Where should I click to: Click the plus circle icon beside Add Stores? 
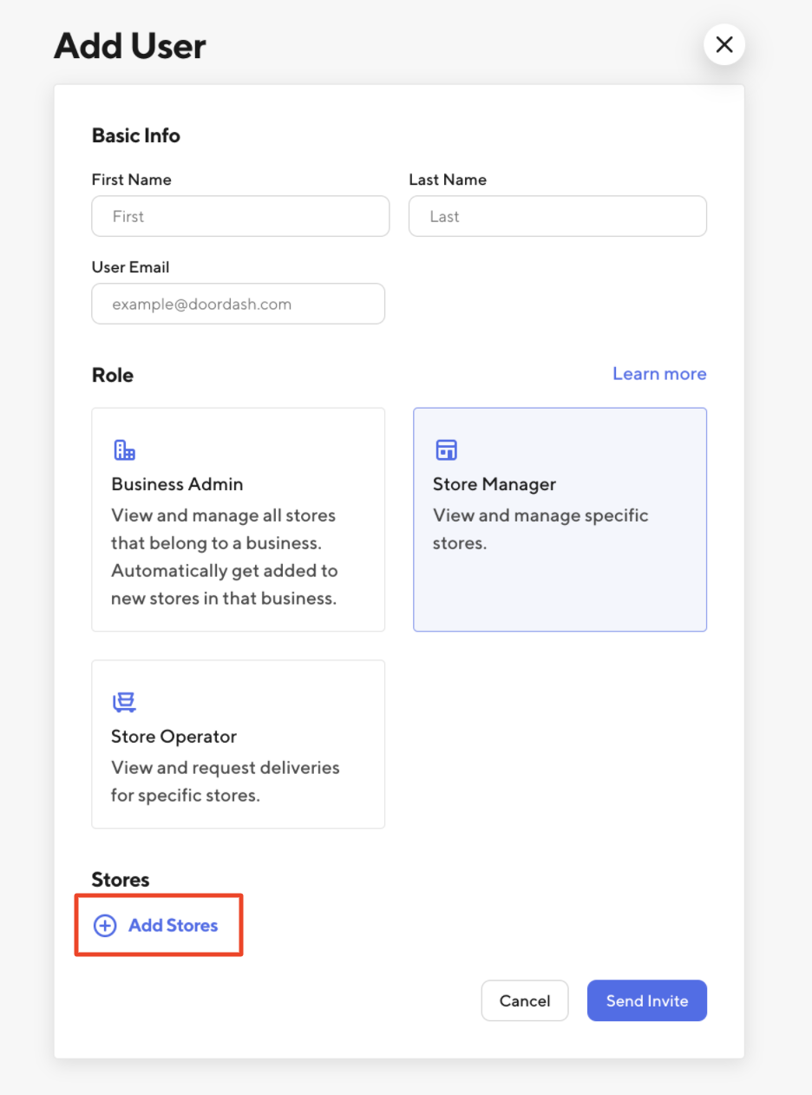105,926
